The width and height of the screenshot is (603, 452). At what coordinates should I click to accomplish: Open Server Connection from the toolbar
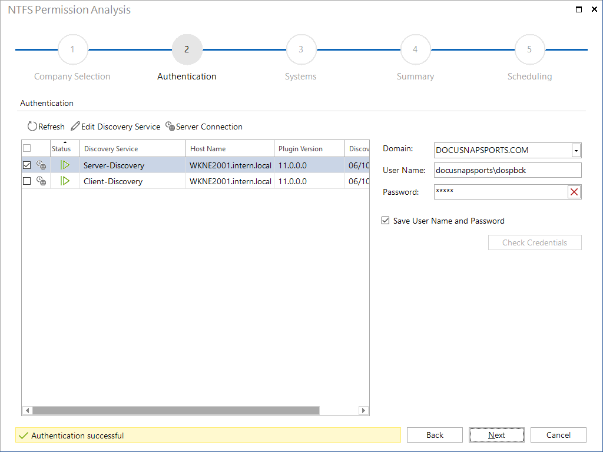pos(204,127)
